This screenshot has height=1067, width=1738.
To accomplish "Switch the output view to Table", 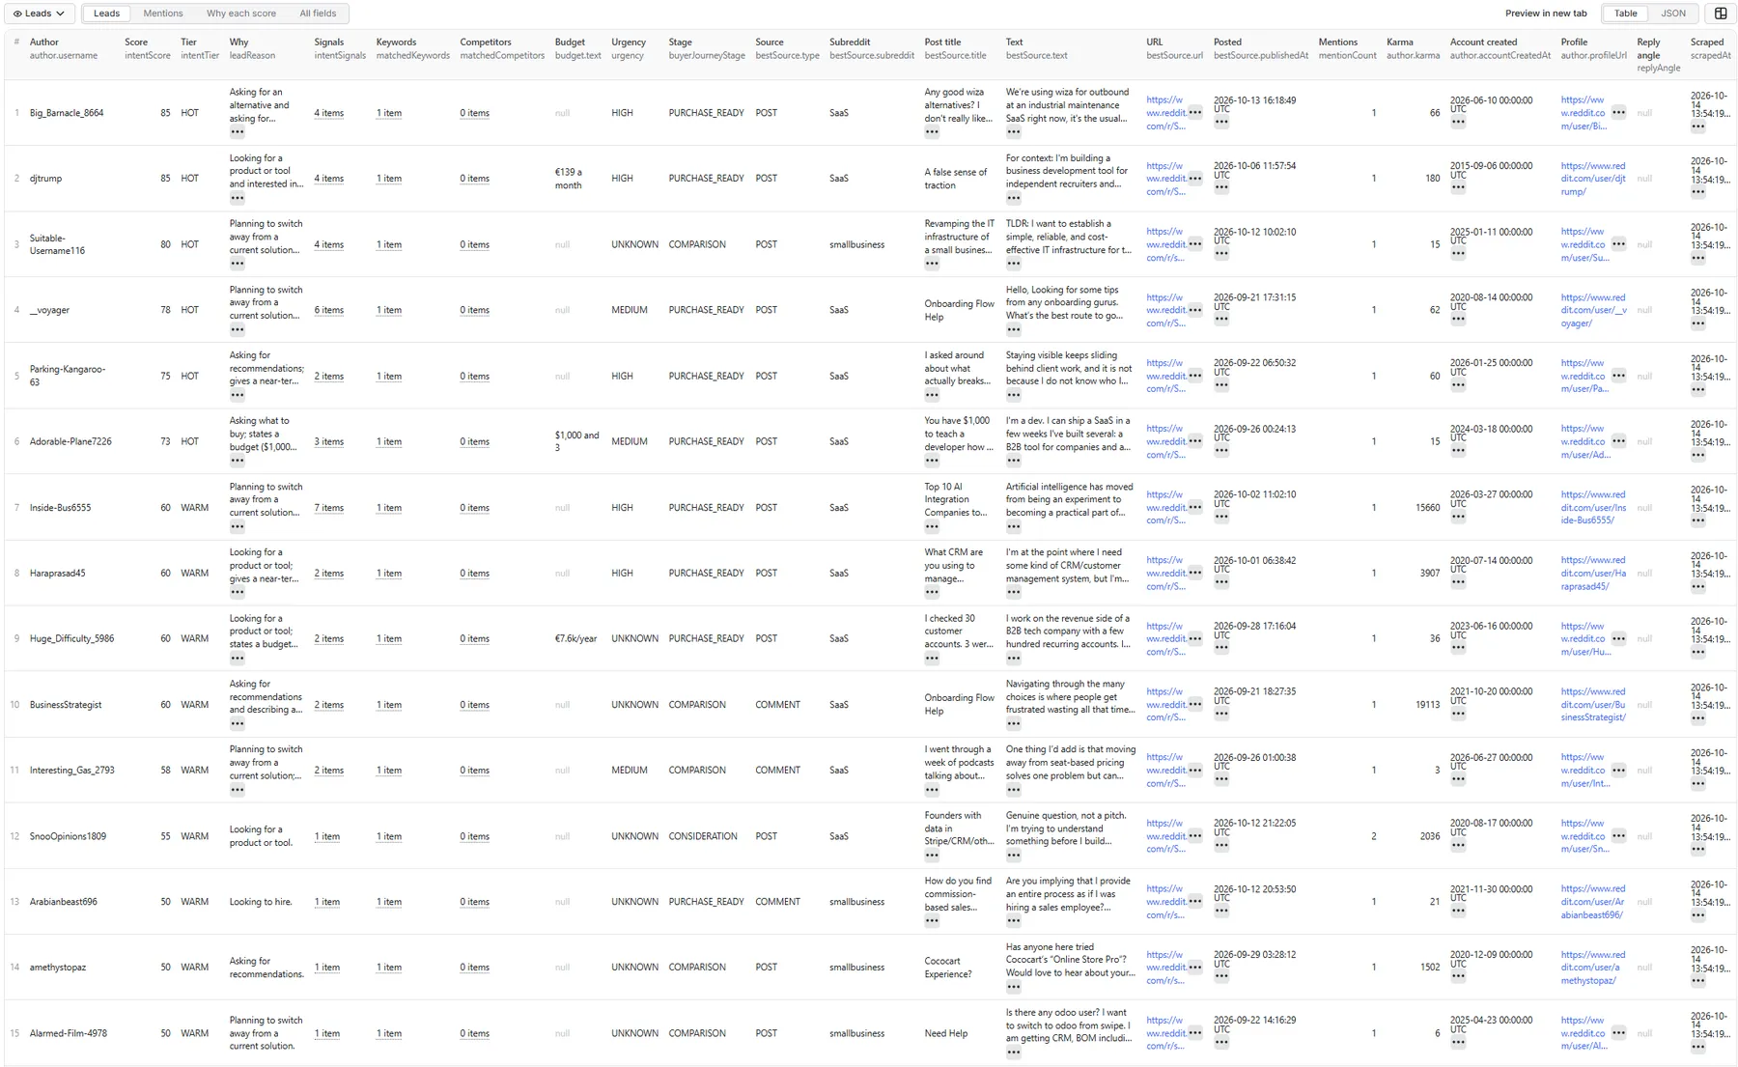I will coord(1626,14).
